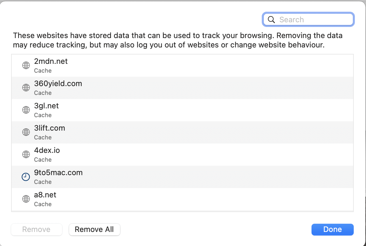
Task: Click the clock icon beside 9to5mac.com
Action: (x=26, y=177)
